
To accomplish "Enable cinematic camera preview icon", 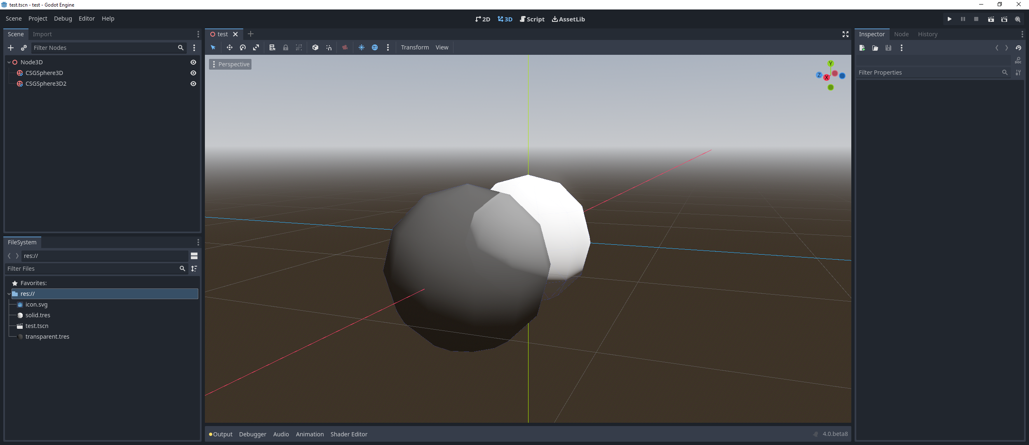I will click(x=345, y=47).
